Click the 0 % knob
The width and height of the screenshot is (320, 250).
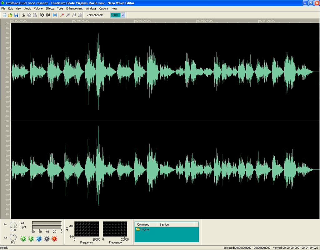coord(13,237)
